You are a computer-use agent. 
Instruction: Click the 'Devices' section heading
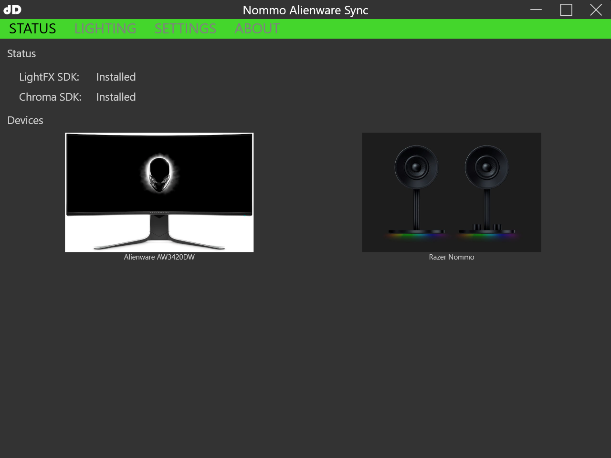[x=25, y=121]
